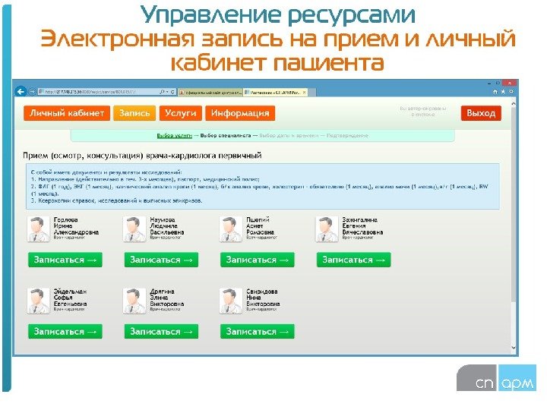Click Записаться under Зажигалина Евгения Вячеславовна

tap(354, 260)
